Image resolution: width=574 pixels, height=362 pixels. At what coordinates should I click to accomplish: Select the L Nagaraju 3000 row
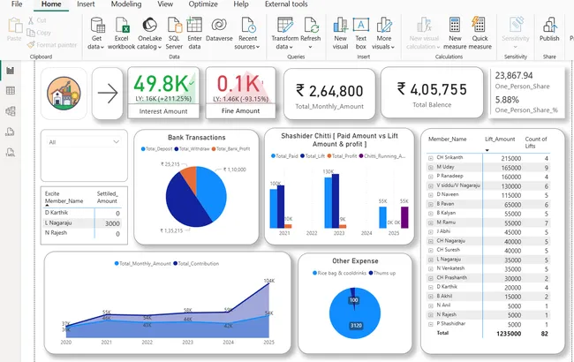[x=84, y=223]
